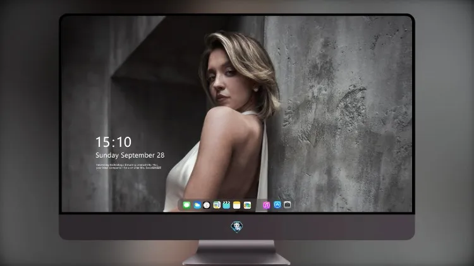Launch the teal clapperboard Videos app

tap(226, 205)
